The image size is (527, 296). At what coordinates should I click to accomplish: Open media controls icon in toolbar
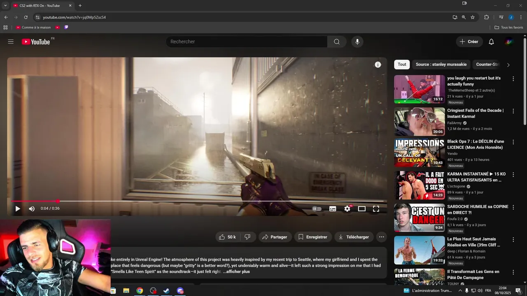point(501,17)
